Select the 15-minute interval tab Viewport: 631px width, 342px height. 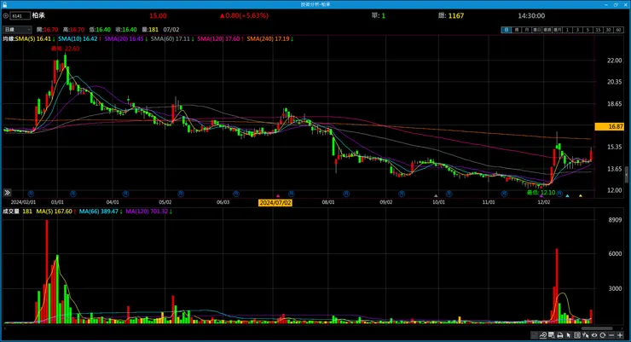point(598,30)
